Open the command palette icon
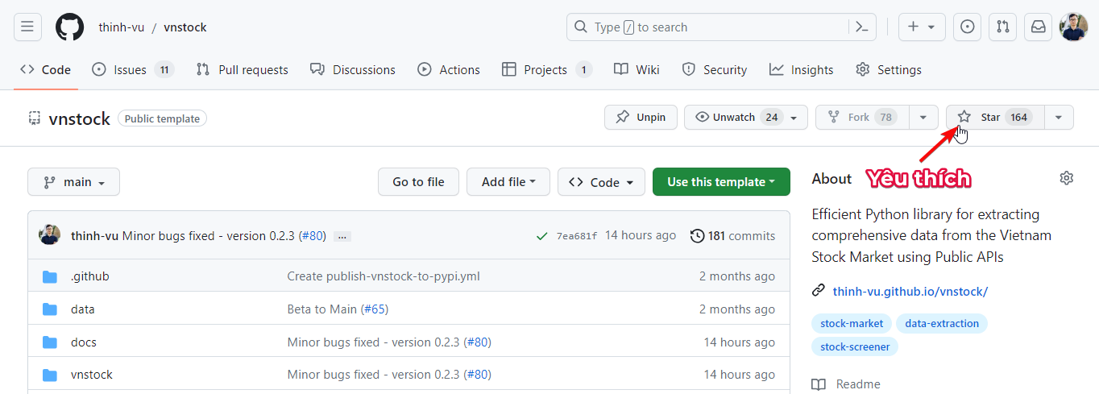 coord(861,27)
